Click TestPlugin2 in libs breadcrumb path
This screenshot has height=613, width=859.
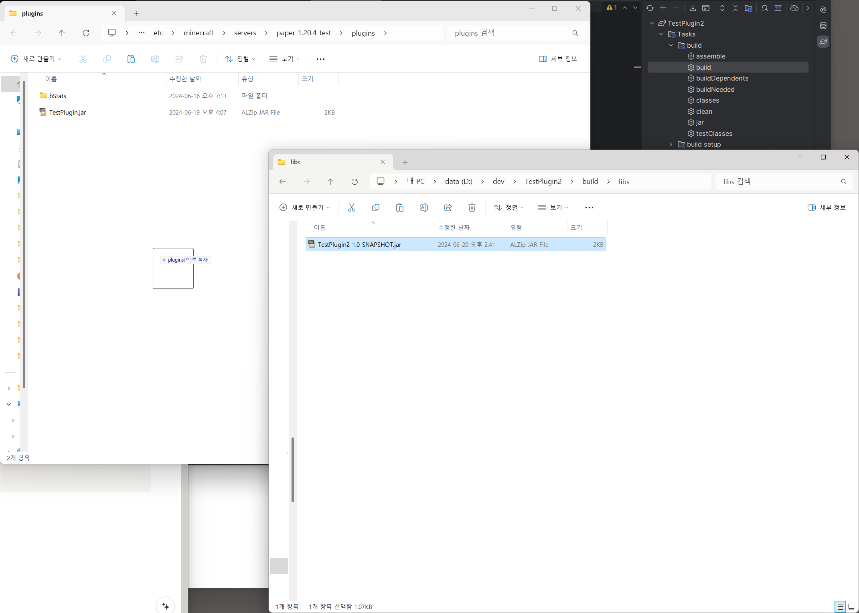(x=543, y=181)
